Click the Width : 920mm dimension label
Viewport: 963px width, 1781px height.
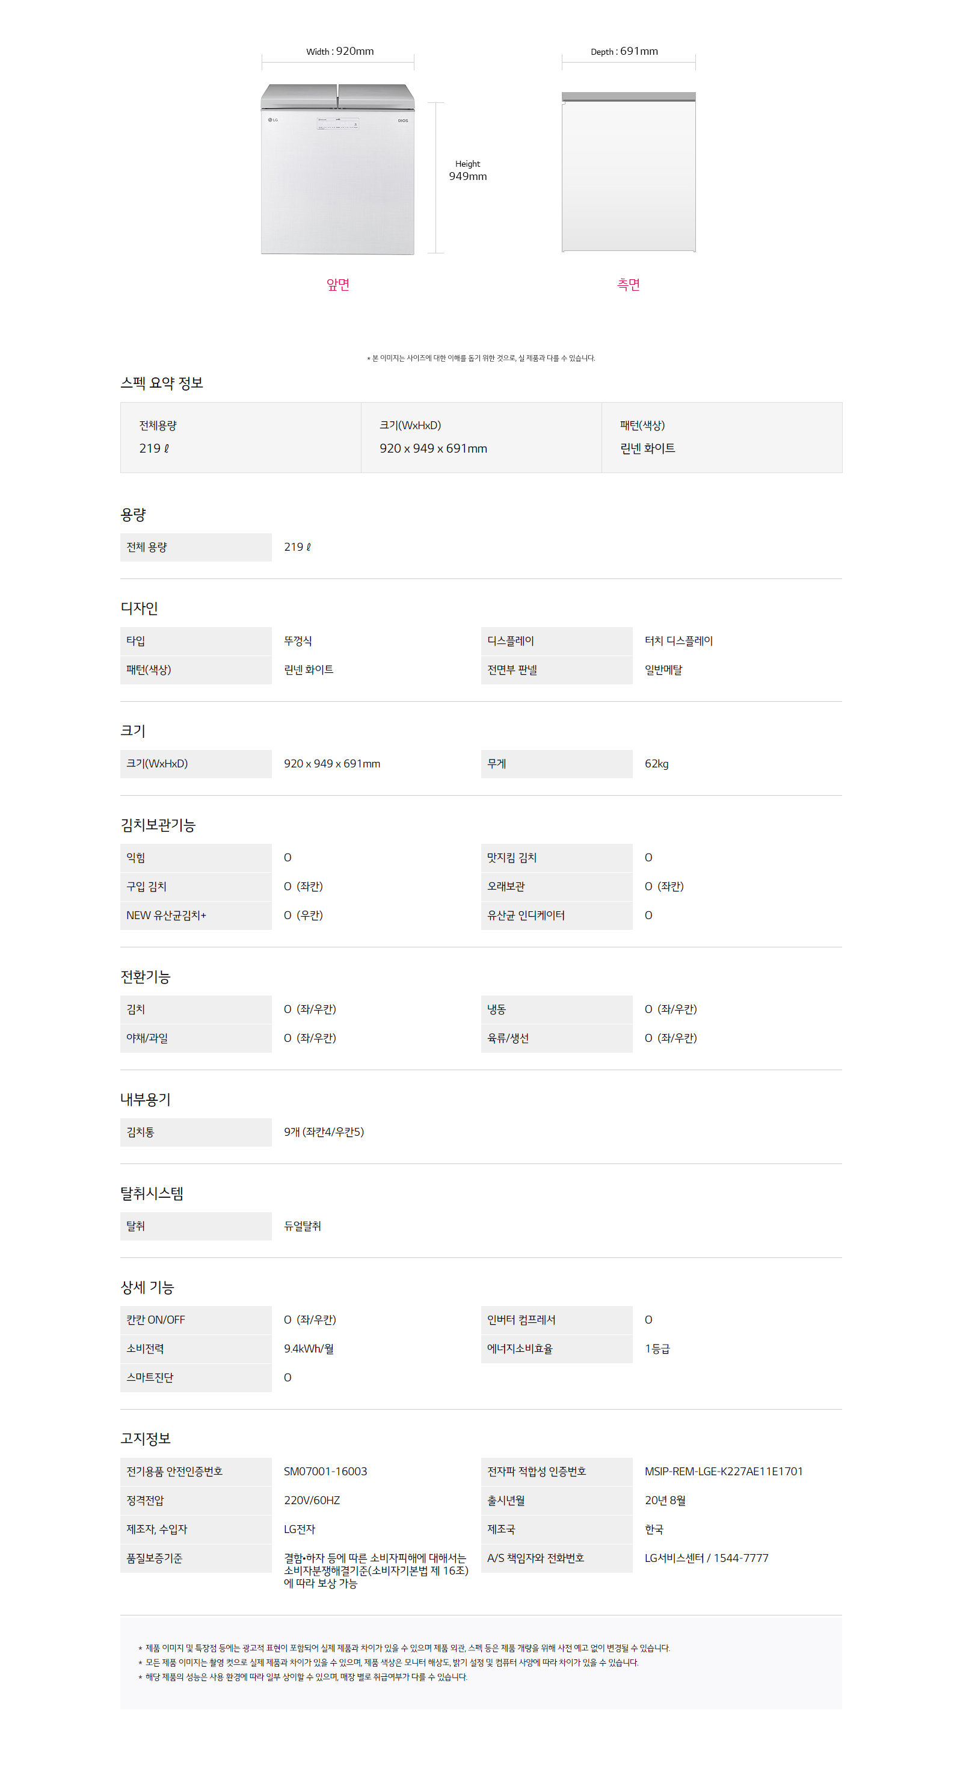click(340, 51)
